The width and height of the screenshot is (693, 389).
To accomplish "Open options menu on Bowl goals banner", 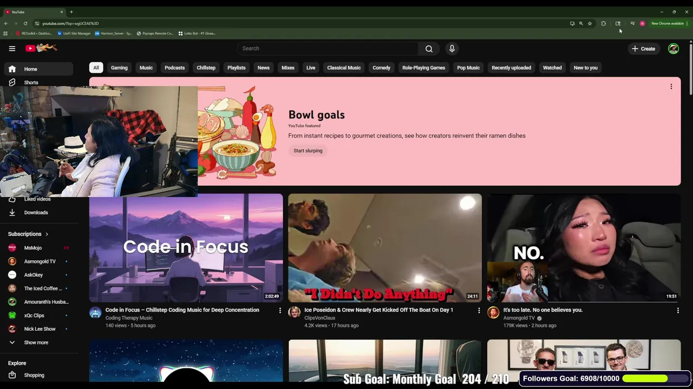I will coord(671,86).
